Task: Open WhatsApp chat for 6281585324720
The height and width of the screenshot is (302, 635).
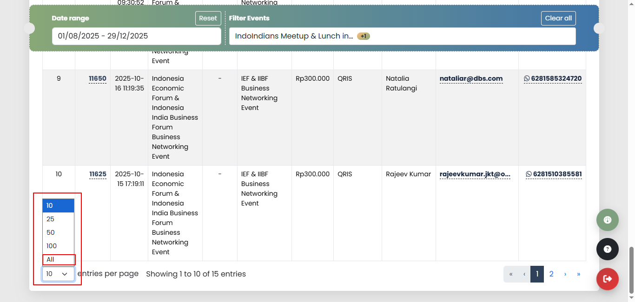Action: click(x=552, y=78)
